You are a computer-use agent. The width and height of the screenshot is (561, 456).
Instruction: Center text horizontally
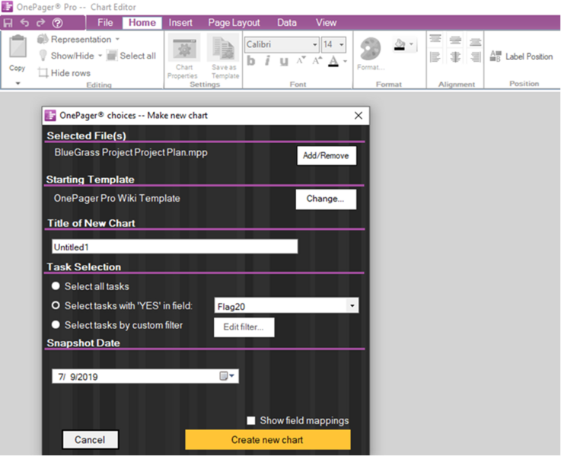(x=455, y=56)
